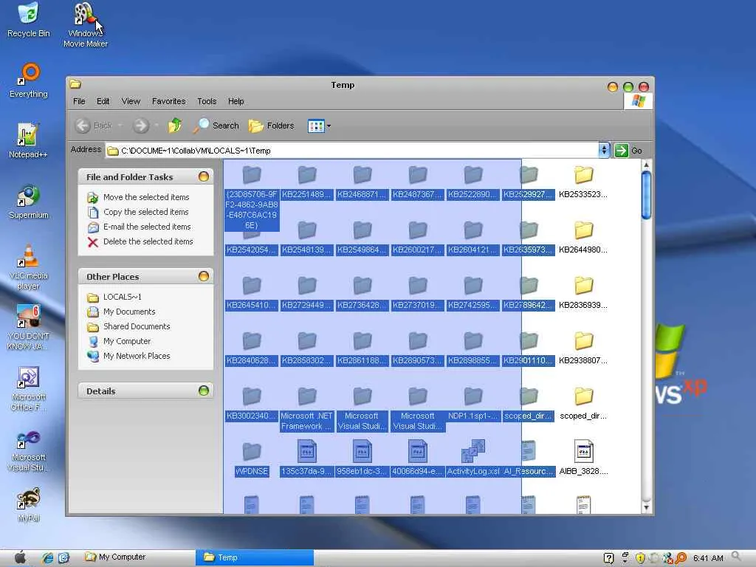Select the AIBB_3828... file
Viewport: 756px width, 567px height.
tap(583, 458)
